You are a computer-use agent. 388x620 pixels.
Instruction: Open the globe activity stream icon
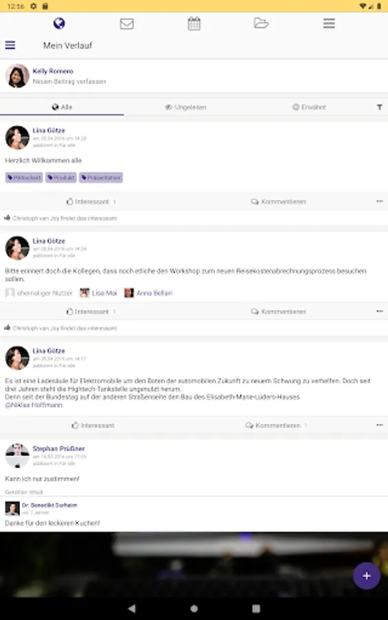point(59,23)
